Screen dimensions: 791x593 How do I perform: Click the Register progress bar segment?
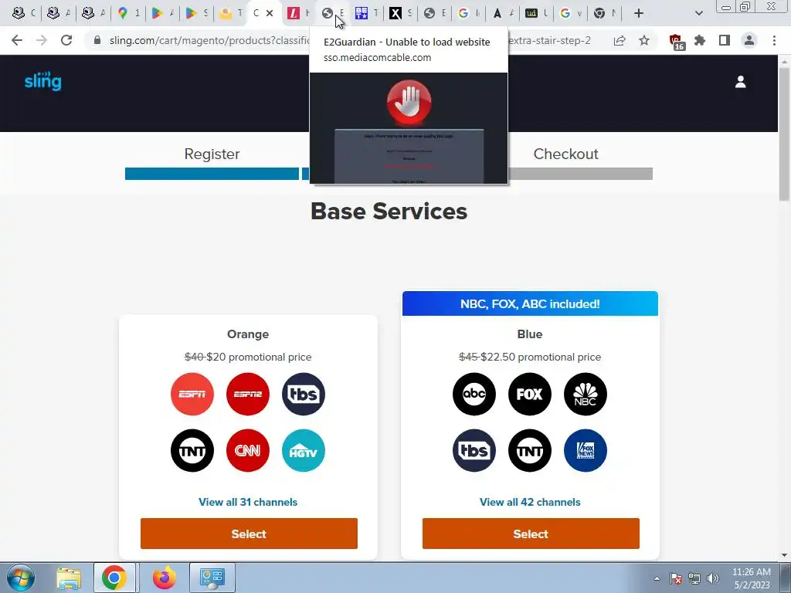pos(212,174)
